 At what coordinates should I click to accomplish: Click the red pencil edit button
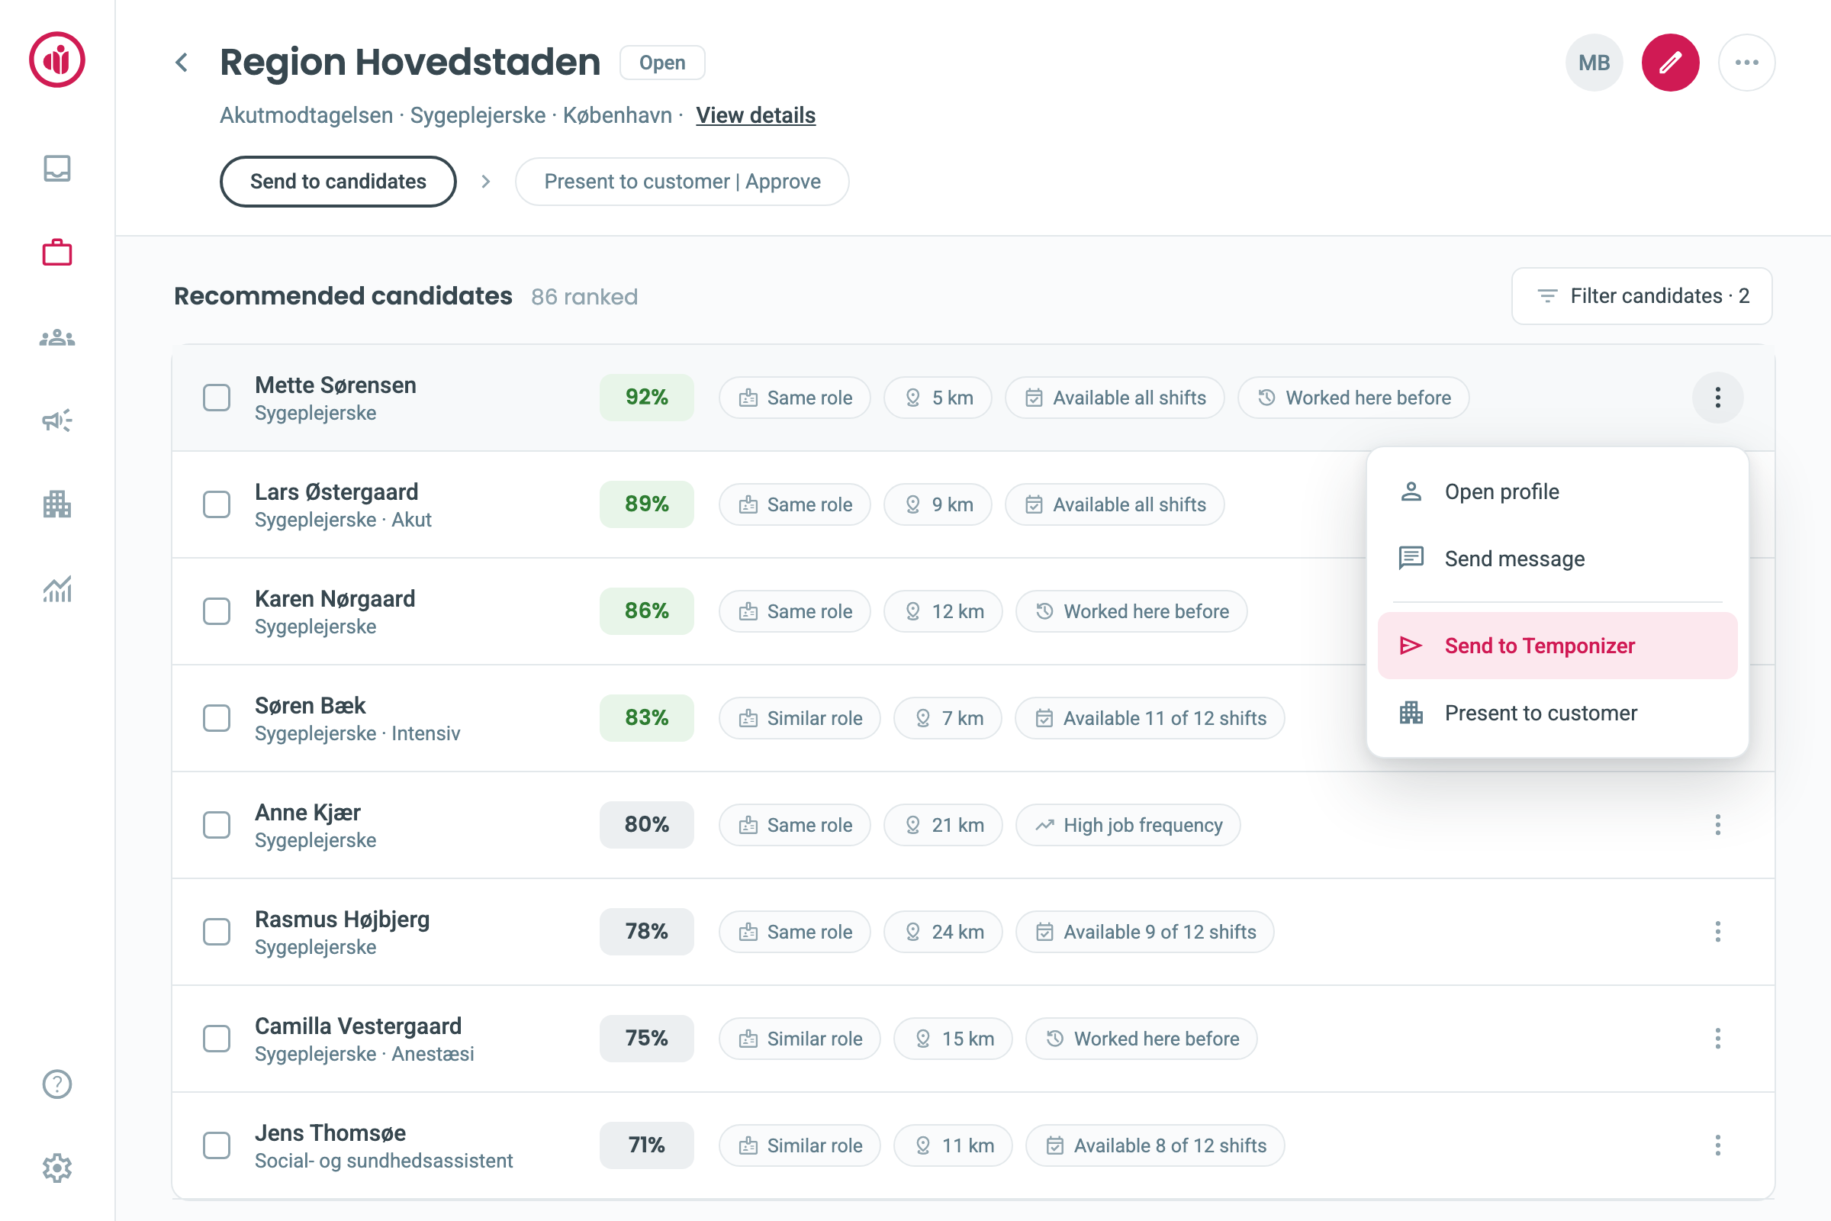tap(1671, 63)
